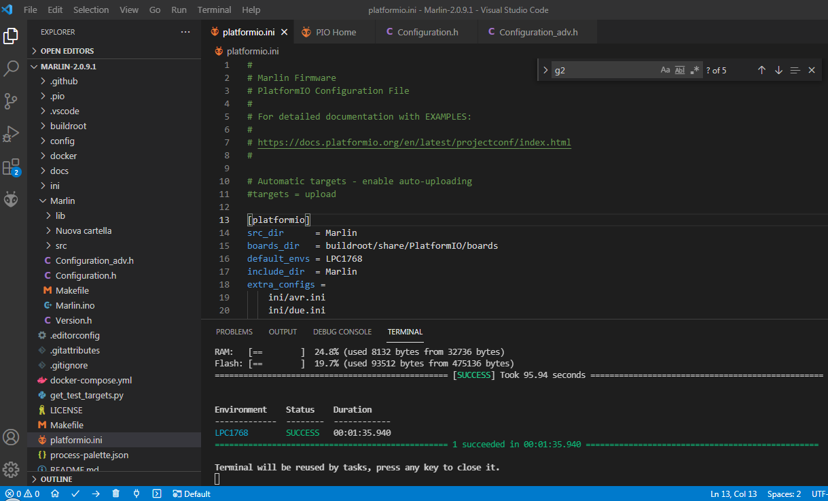Open the Explorer view in activity bar

pos(11,36)
